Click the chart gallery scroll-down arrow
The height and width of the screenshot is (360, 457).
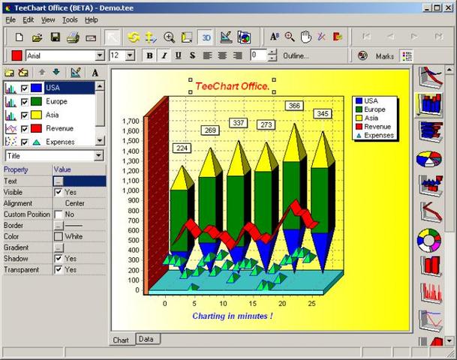click(x=449, y=340)
